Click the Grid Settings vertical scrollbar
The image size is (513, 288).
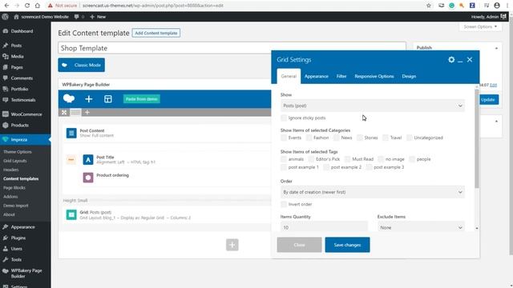click(477, 138)
